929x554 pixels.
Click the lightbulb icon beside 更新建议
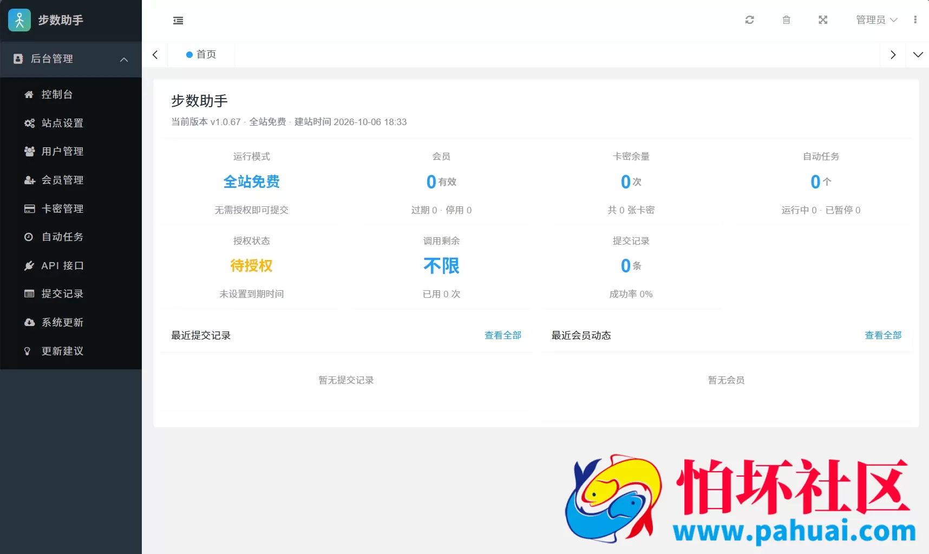[28, 351]
